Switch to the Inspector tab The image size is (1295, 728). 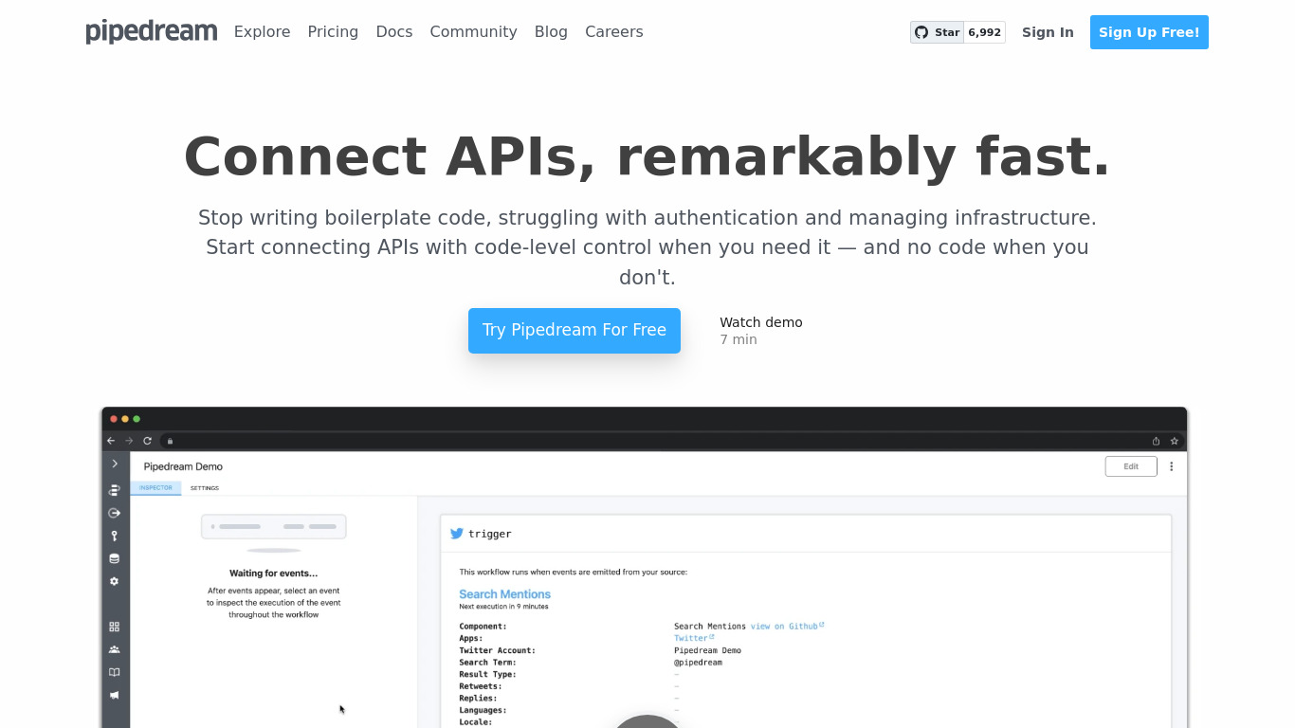155,488
